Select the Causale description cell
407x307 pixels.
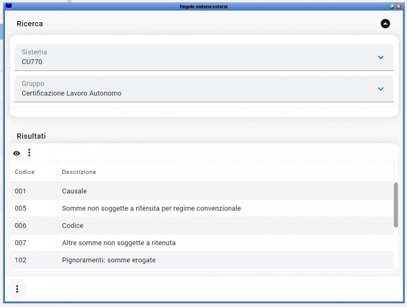point(225,191)
